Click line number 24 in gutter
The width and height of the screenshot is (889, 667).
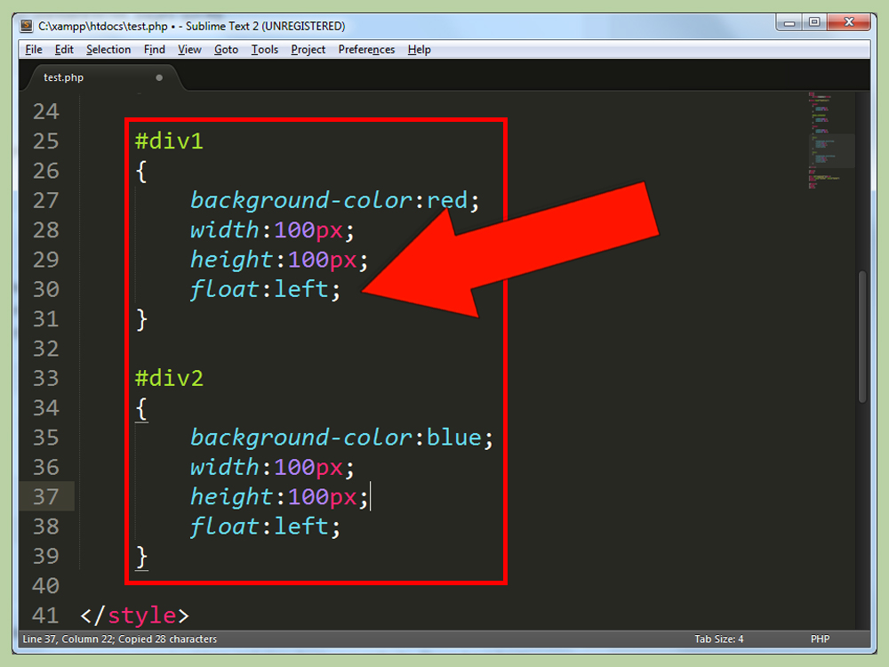click(46, 111)
